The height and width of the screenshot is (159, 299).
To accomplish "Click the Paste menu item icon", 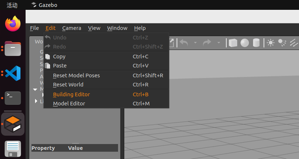I will click(x=48, y=66).
